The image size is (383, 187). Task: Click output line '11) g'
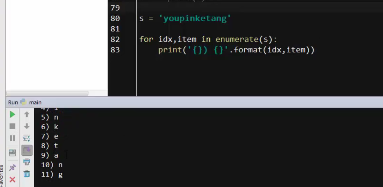[x=52, y=175]
